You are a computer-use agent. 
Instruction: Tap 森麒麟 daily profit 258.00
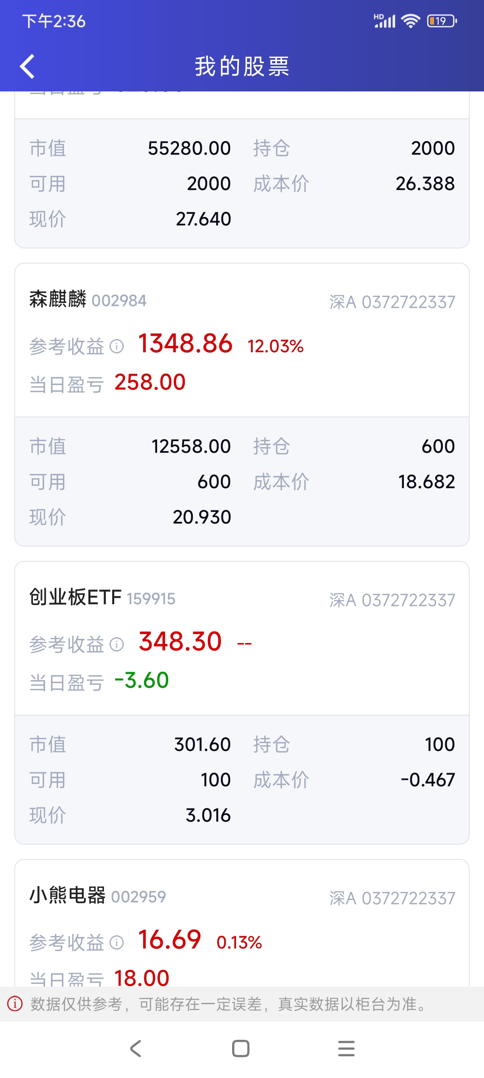(150, 382)
